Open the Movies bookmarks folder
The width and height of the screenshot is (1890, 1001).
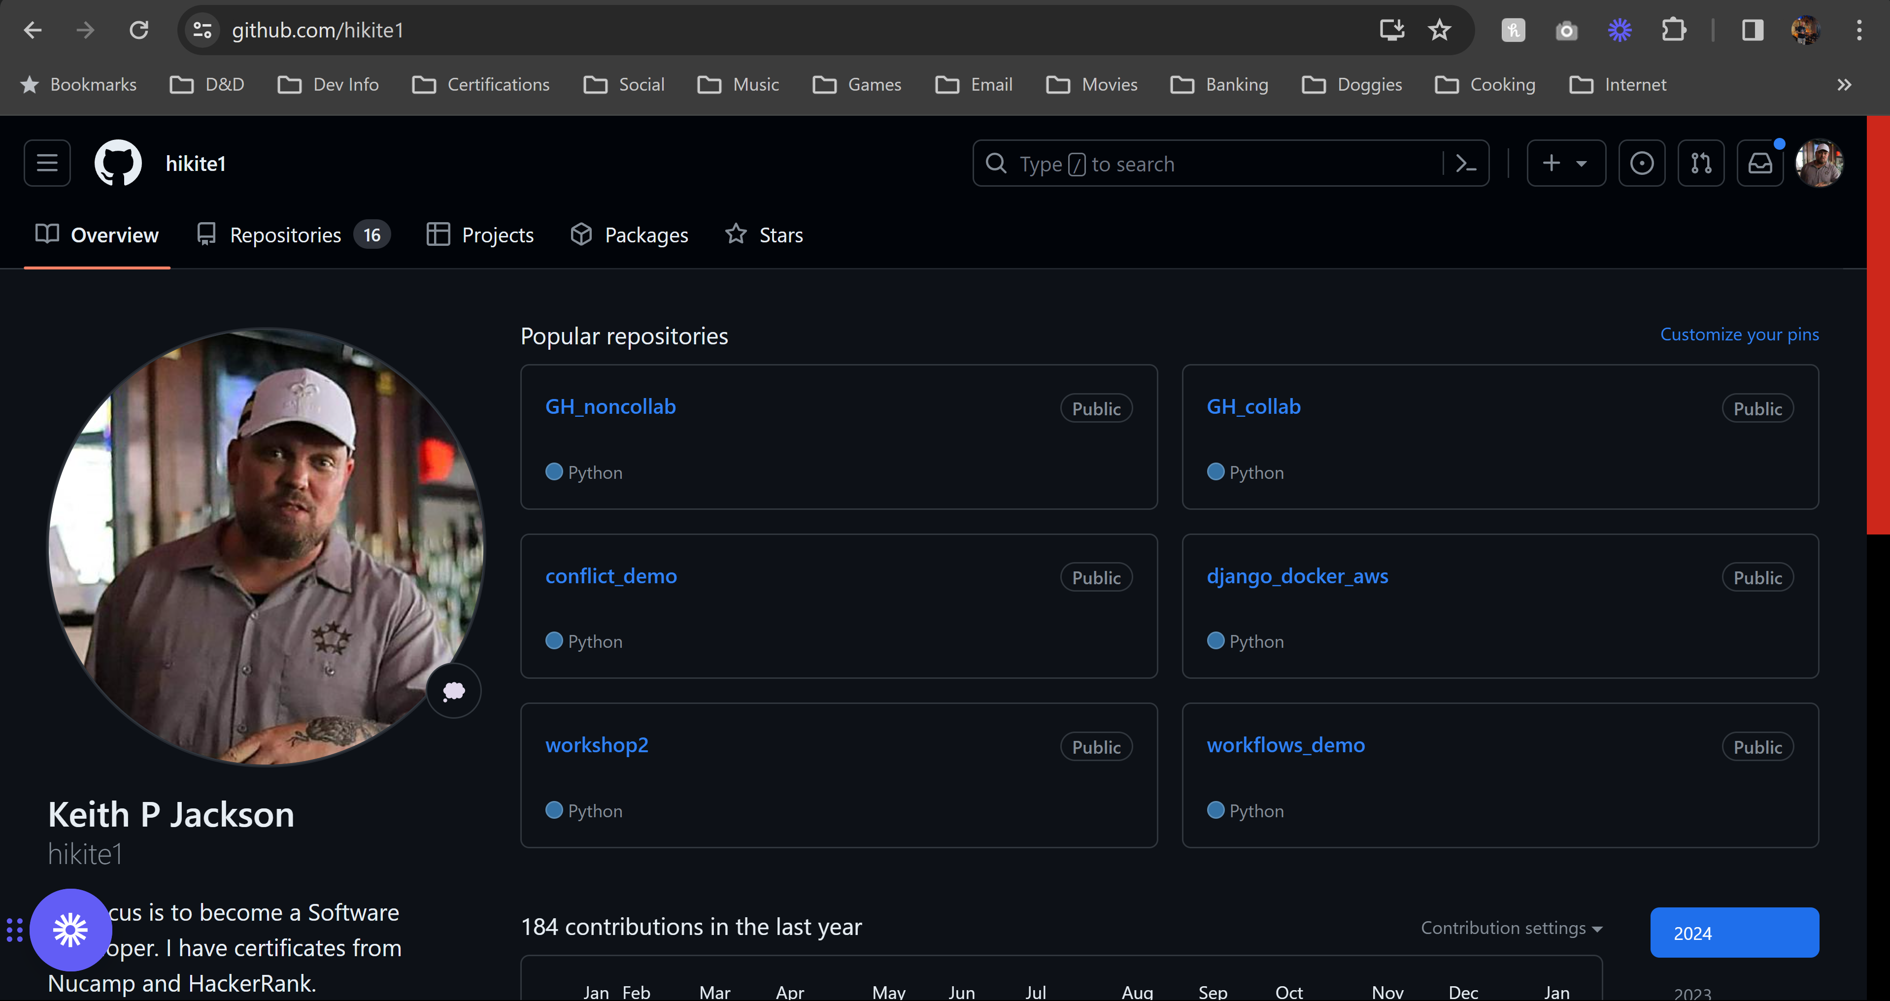click(x=1092, y=85)
